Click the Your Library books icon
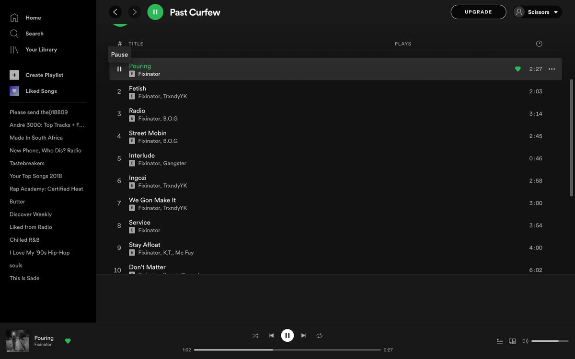The height and width of the screenshot is (359, 575). (x=14, y=49)
